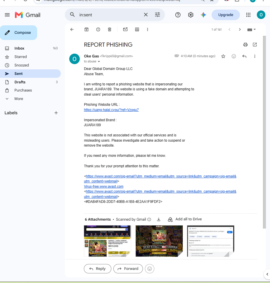Open Virus-free.www.avast.com link
Screen dimensions: 270x283
(104, 187)
